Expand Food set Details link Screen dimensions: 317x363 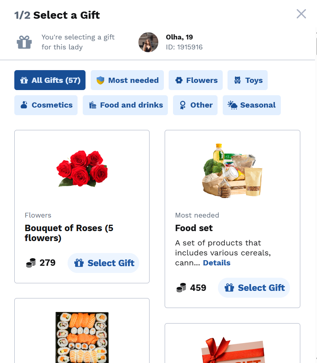click(x=216, y=263)
